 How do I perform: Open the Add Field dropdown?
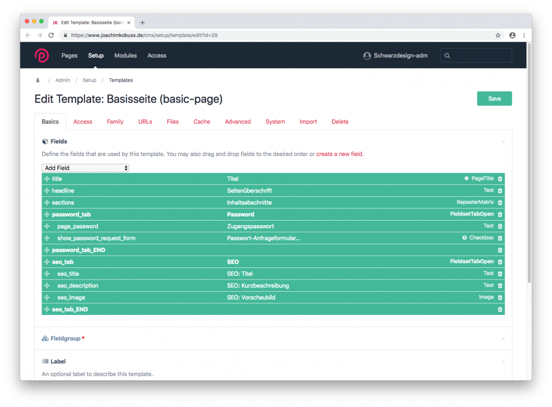(x=86, y=168)
